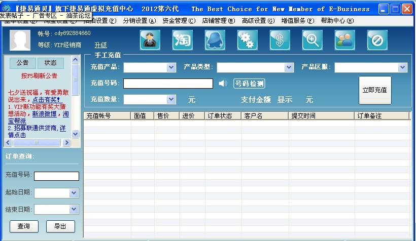Sort by the 订单备注 column header
Viewport: 416px width, 241px height.
pos(382,116)
